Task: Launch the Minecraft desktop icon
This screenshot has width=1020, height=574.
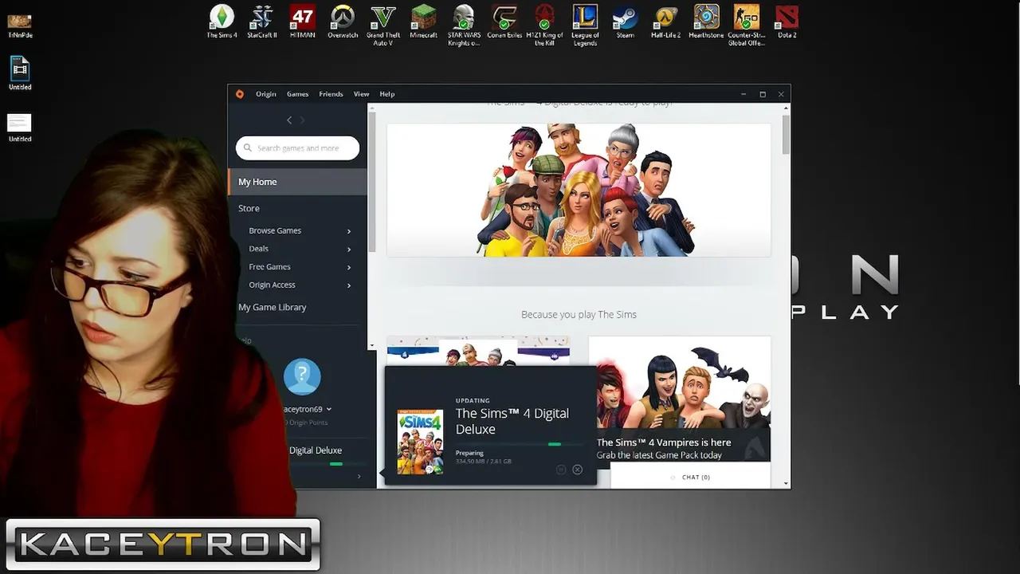Action: pos(424,22)
